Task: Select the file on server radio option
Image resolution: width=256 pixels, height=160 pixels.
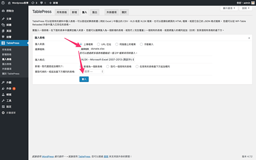Action: 116,44
